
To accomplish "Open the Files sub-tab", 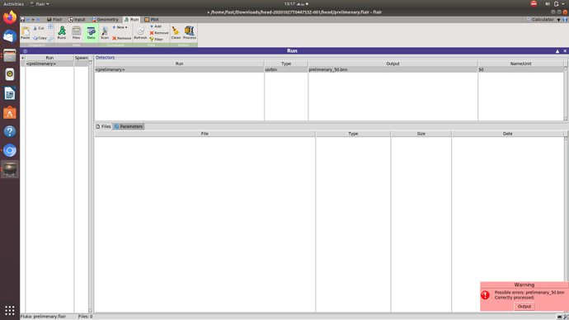I will point(103,127).
